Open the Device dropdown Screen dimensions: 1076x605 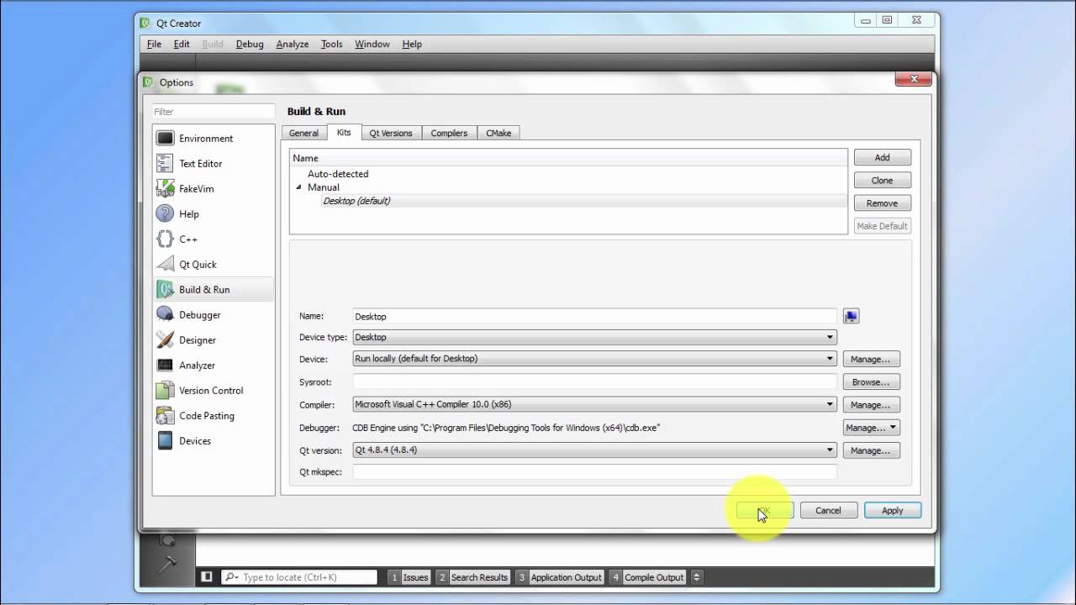click(594, 358)
